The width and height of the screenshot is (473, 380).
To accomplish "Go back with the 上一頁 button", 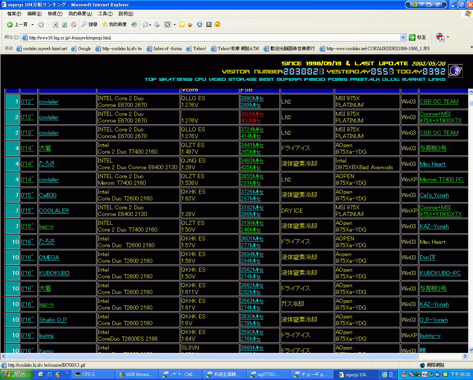I will point(17,24).
